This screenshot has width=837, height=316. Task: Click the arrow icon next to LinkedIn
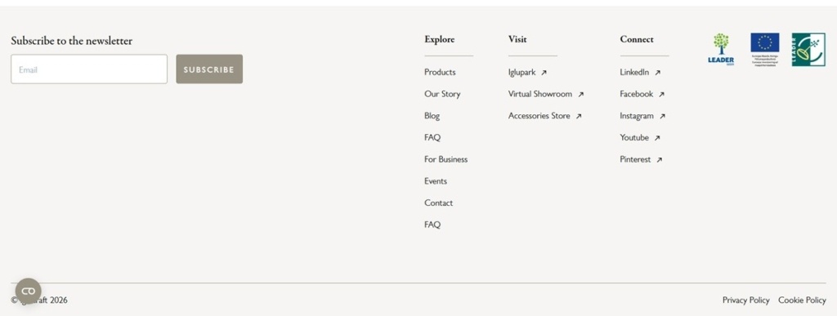coord(657,73)
